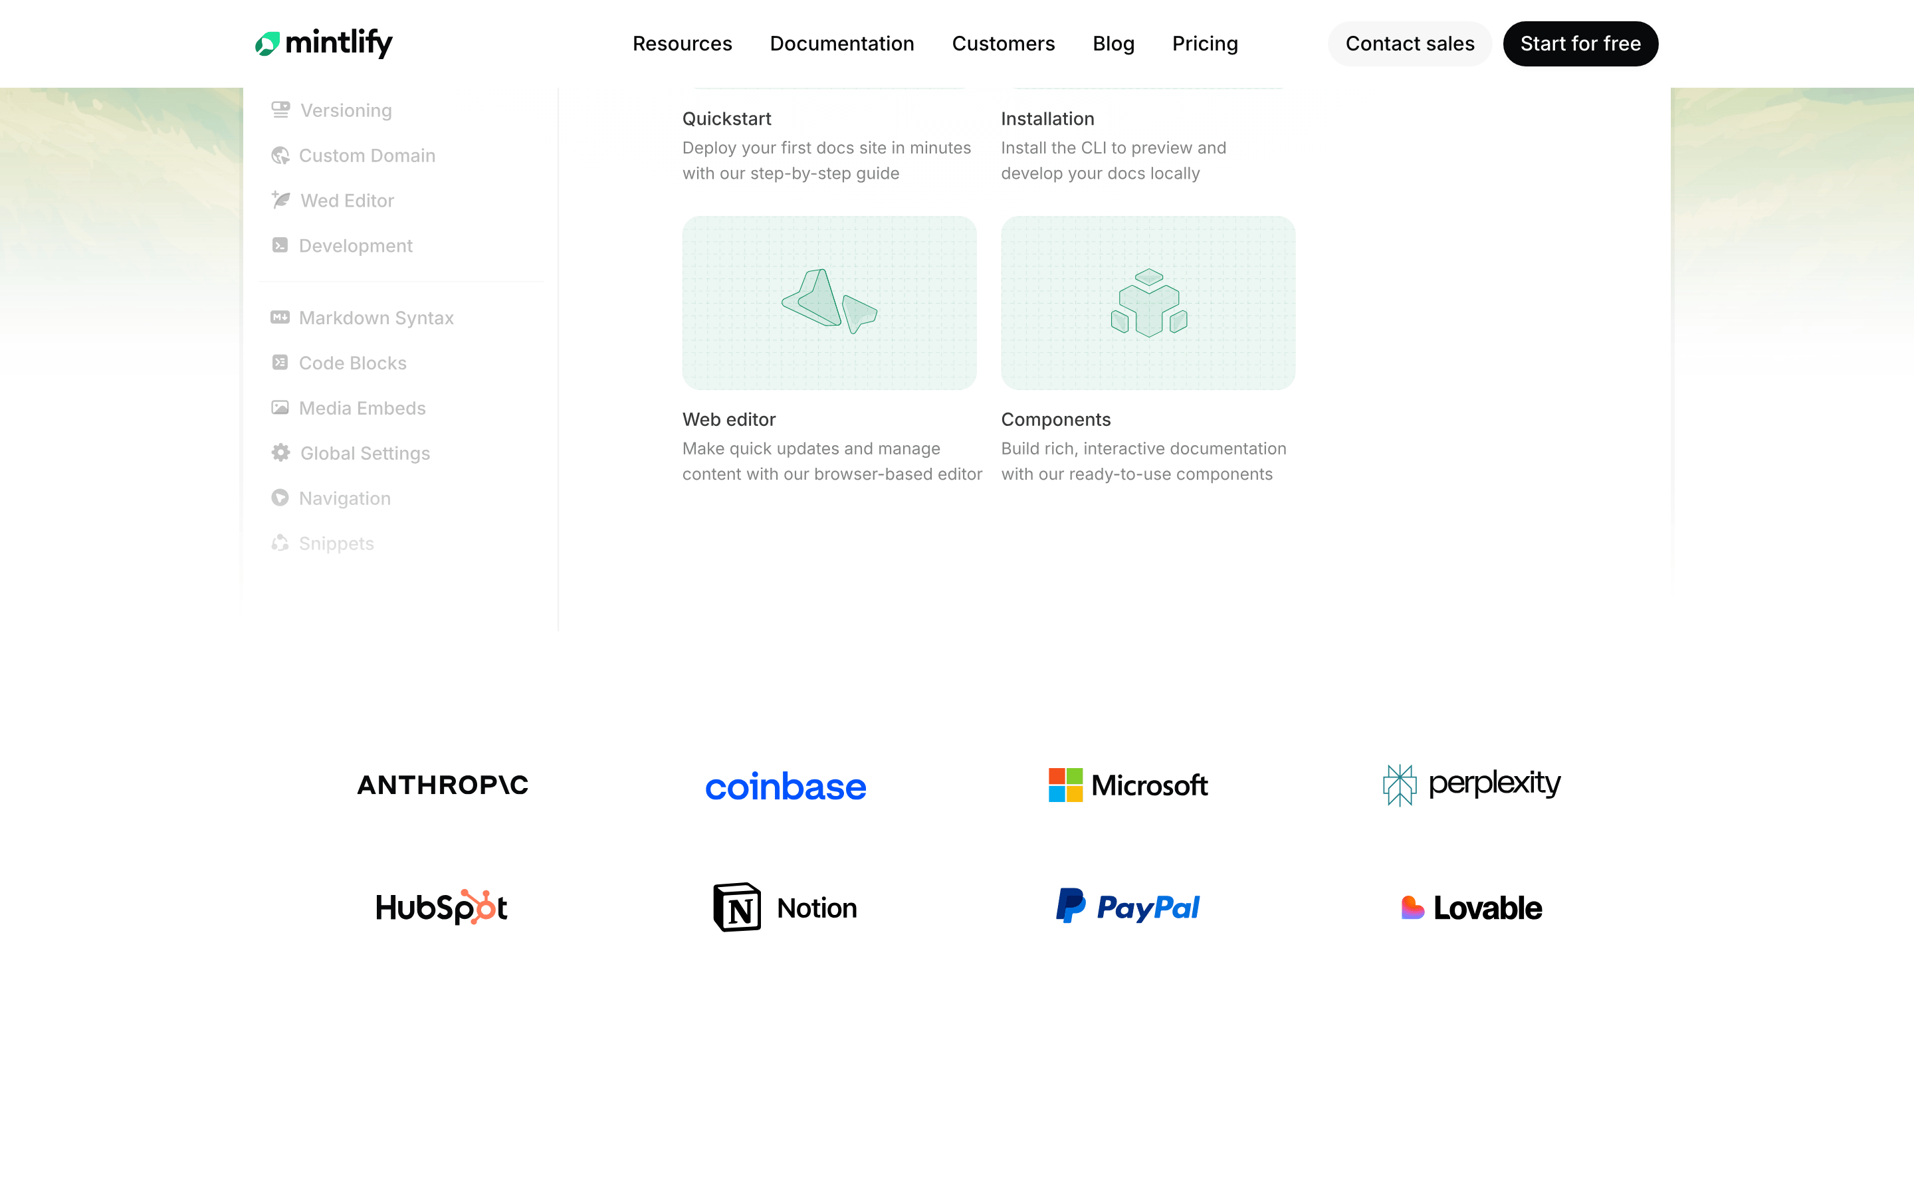Click the PayPal P logo icon
The height and width of the screenshot is (1196, 1914).
1071,906
